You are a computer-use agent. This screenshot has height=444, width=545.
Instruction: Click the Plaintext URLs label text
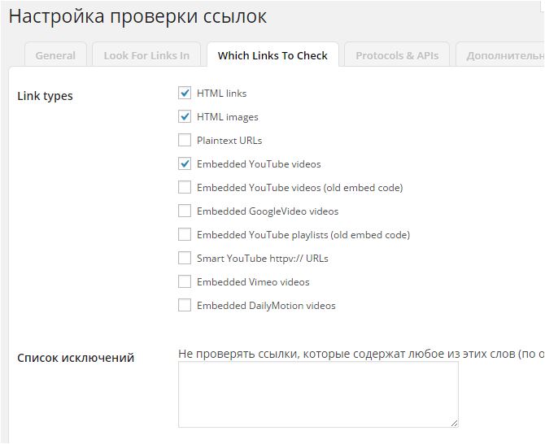pyautogui.click(x=229, y=141)
